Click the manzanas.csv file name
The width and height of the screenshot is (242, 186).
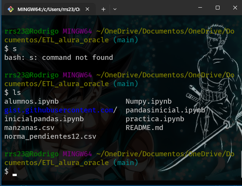(x=29, y=128)
